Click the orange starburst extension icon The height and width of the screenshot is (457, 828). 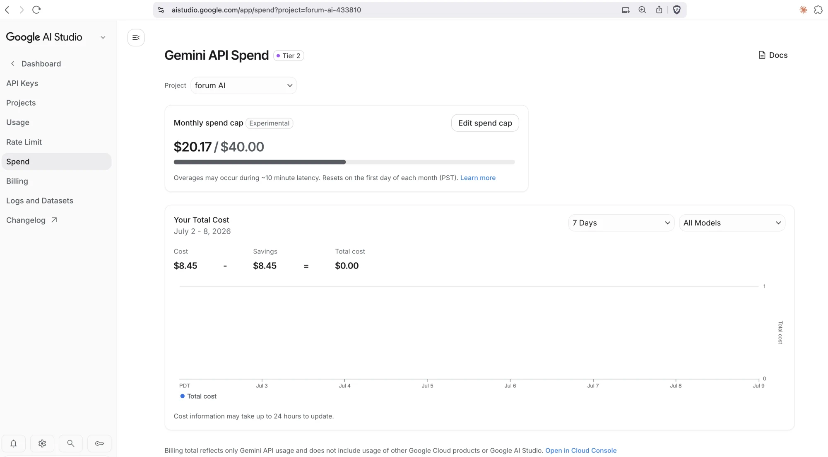pyautogui.click(x=803, y=10)
